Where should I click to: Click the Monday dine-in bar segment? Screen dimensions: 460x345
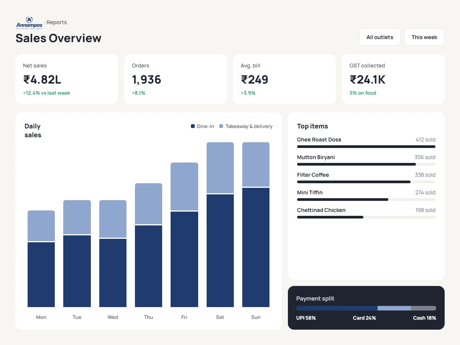pyautogui.click(x=41, y=274)
